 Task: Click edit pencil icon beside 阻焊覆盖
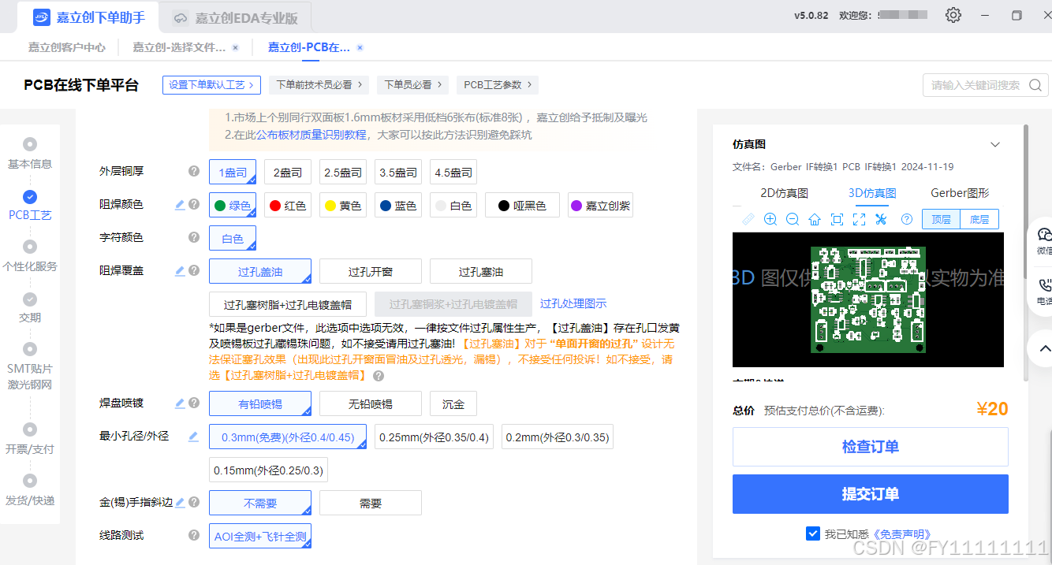click(x=180, y=270)
